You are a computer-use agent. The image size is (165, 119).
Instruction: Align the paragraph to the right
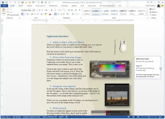tap(61, 14)
